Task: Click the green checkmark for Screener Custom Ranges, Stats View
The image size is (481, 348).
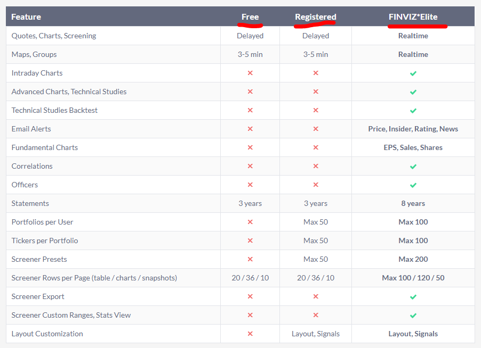Action: pyautogui.click(x=413, y=316)
